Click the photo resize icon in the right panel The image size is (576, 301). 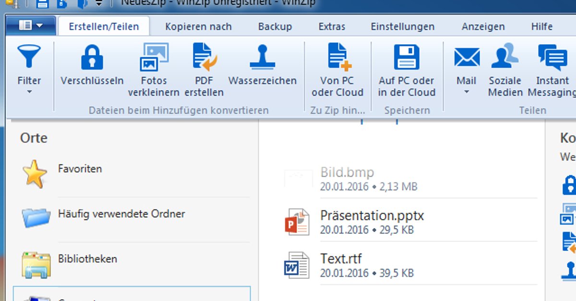pyautogui.click(x=569, y=214)
